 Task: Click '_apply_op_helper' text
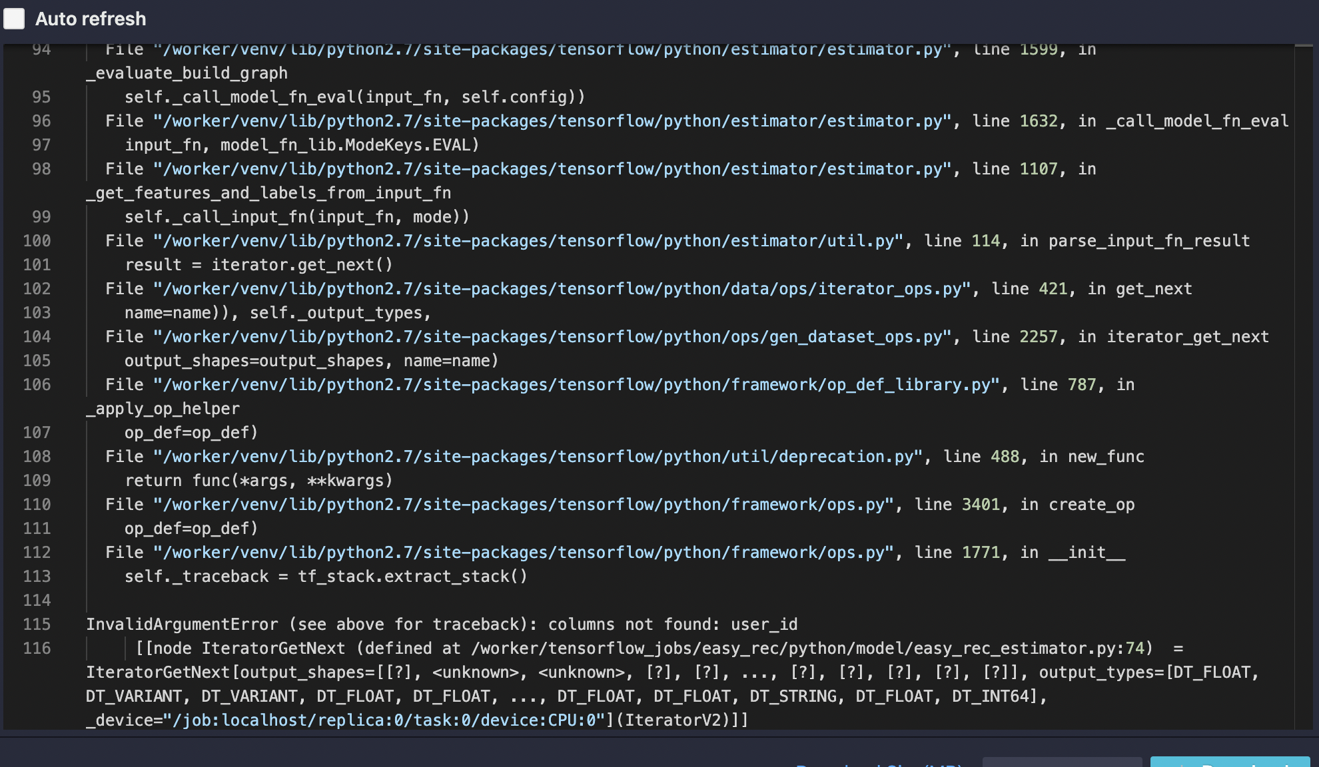pyautogui.click(x=163, y=409)
